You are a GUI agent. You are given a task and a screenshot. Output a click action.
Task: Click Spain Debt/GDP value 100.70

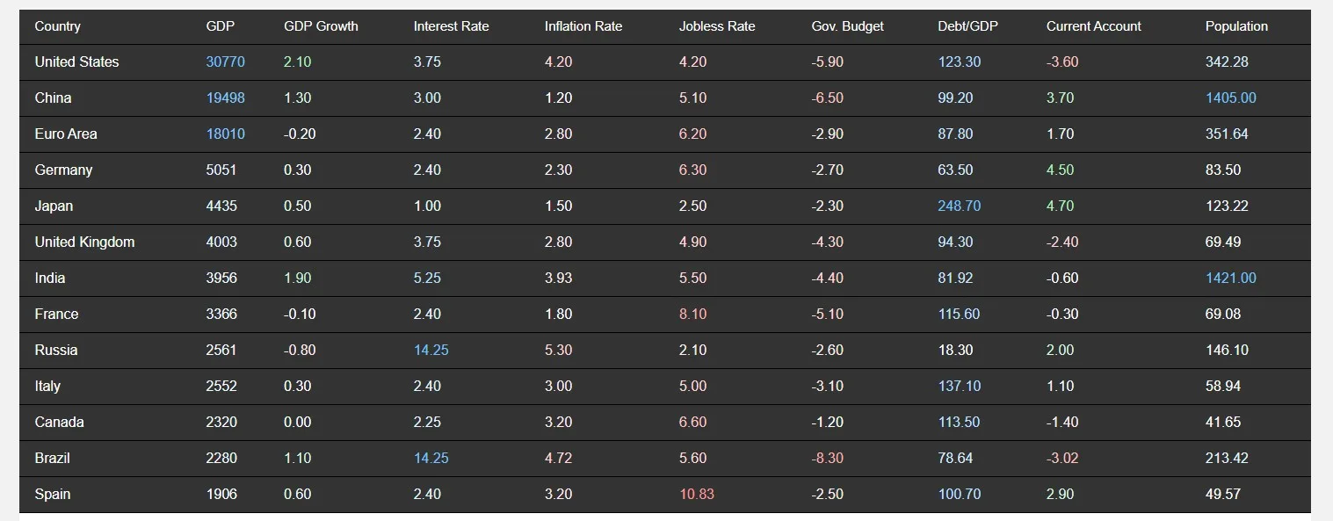(x=960, y=494)
